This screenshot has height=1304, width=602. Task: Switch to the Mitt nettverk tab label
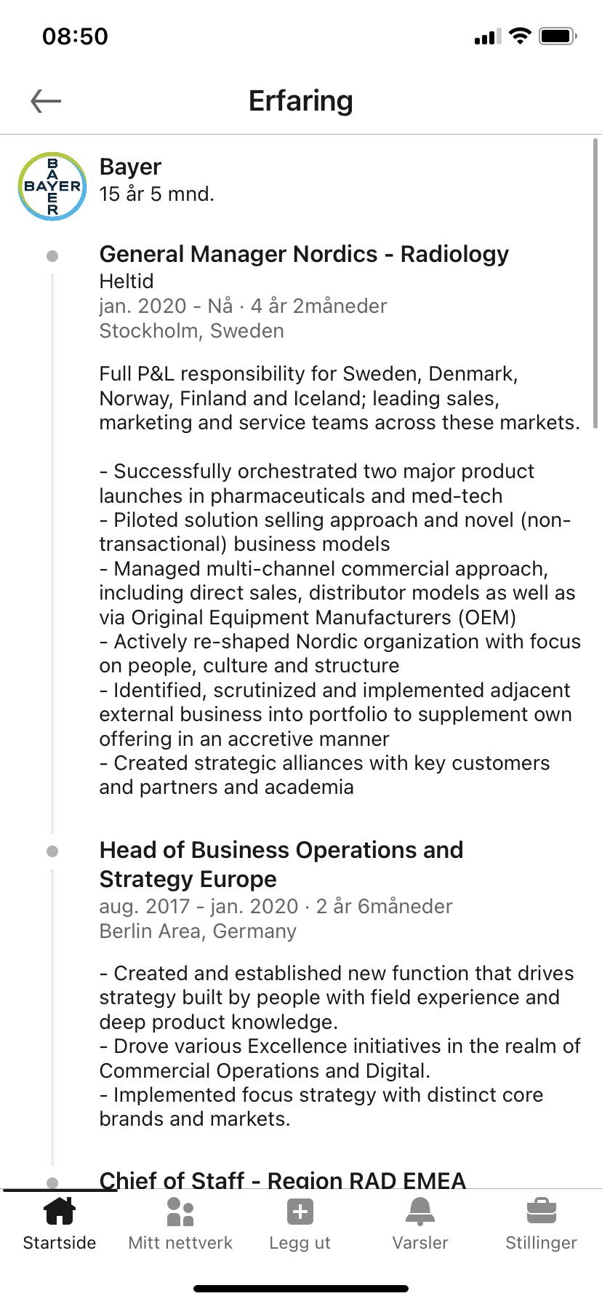180,1243
